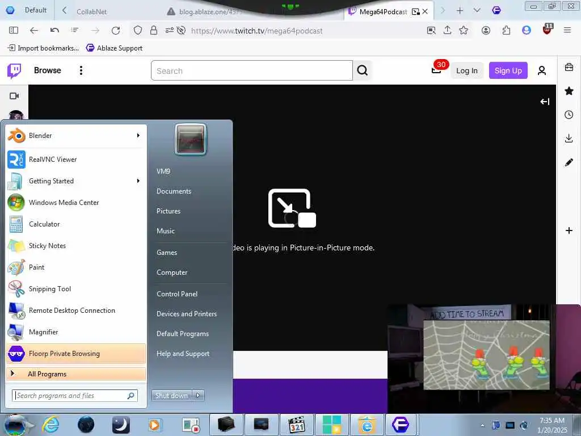Open Twitch notifications inbox with 30 badge
Image resolution: width=581 pixels, height=436 pixels.
[x=437, y=69]
